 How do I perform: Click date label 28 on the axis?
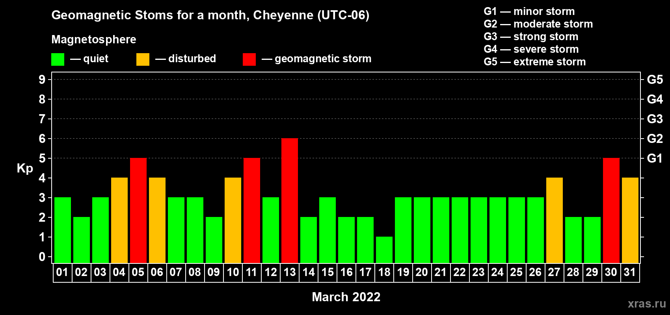(573, 272)
